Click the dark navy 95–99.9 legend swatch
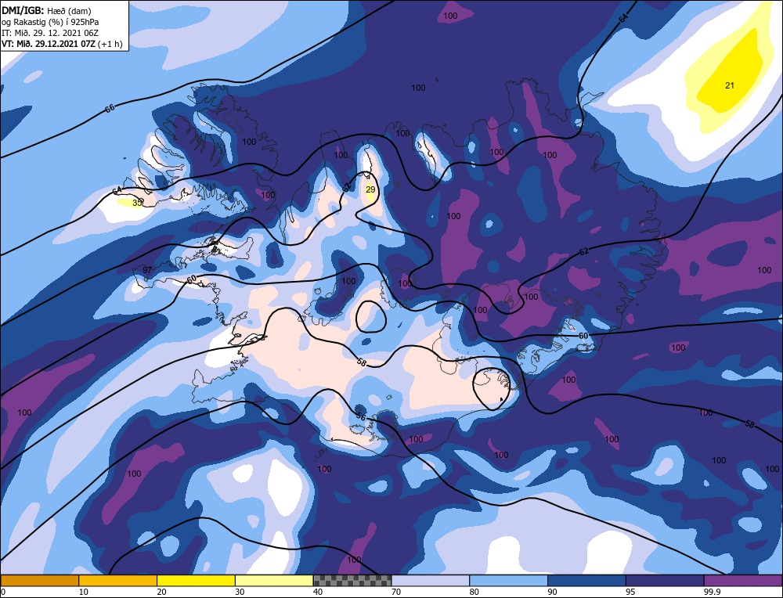The width and height of the screenshot is (783, 598). pyautogui.click(x=665, y=580)
